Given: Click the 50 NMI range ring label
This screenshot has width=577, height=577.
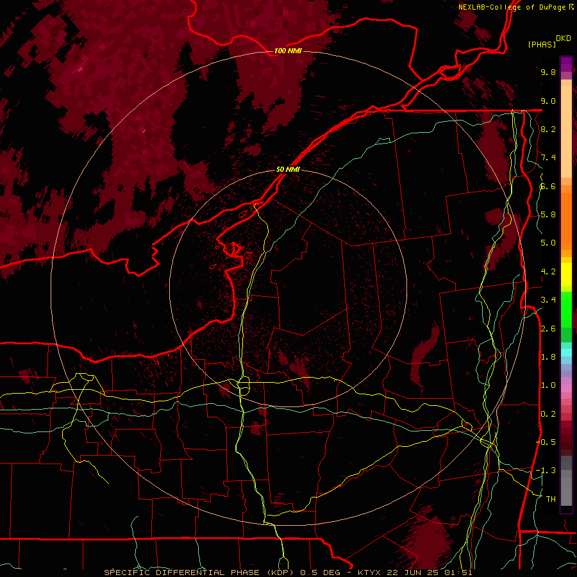Looking at the screenshot, I should coord(288,169).
